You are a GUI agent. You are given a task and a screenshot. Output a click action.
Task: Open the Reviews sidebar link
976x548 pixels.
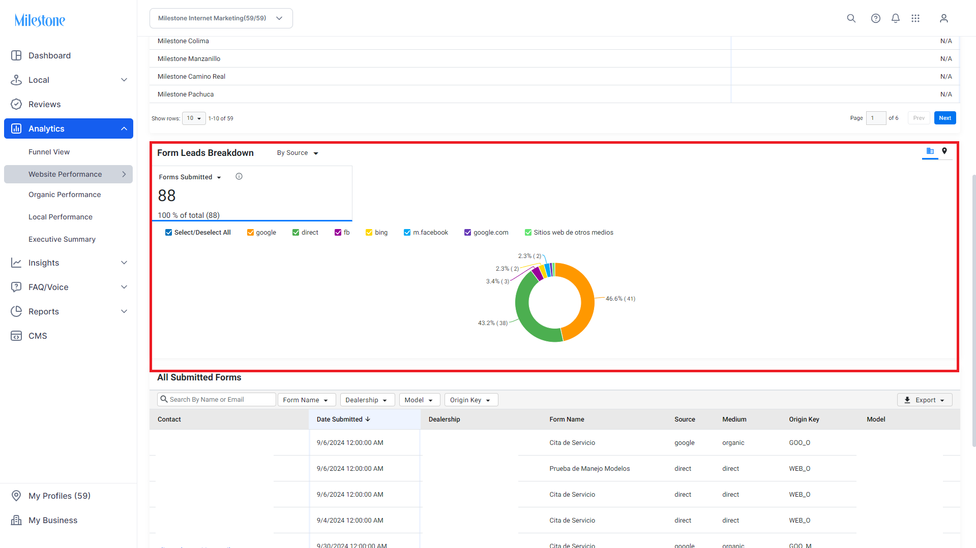44,104
